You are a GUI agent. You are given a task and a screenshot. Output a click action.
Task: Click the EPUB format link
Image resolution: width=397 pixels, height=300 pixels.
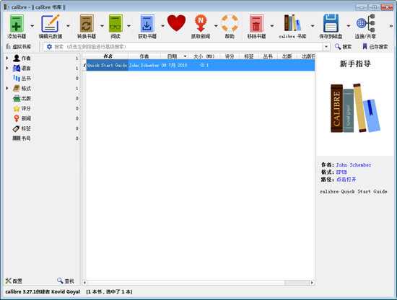click(x=341, y=172)
